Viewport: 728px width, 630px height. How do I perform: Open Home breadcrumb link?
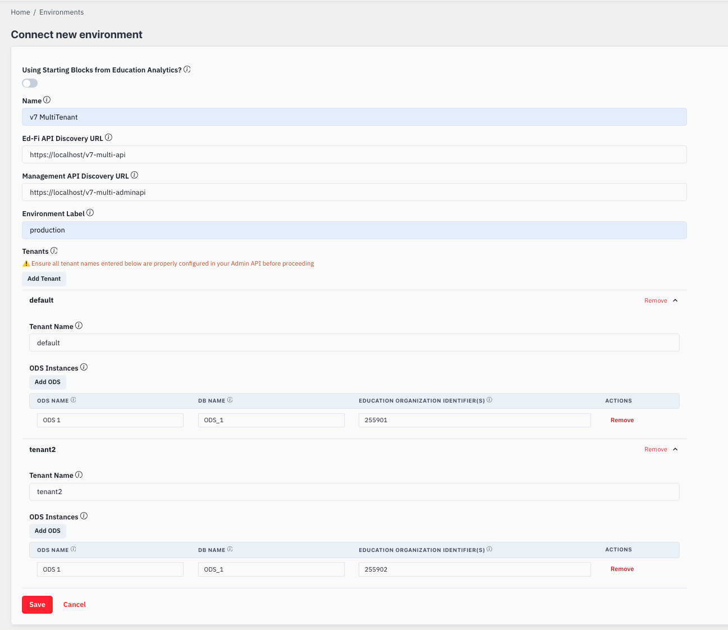point(20,12)
